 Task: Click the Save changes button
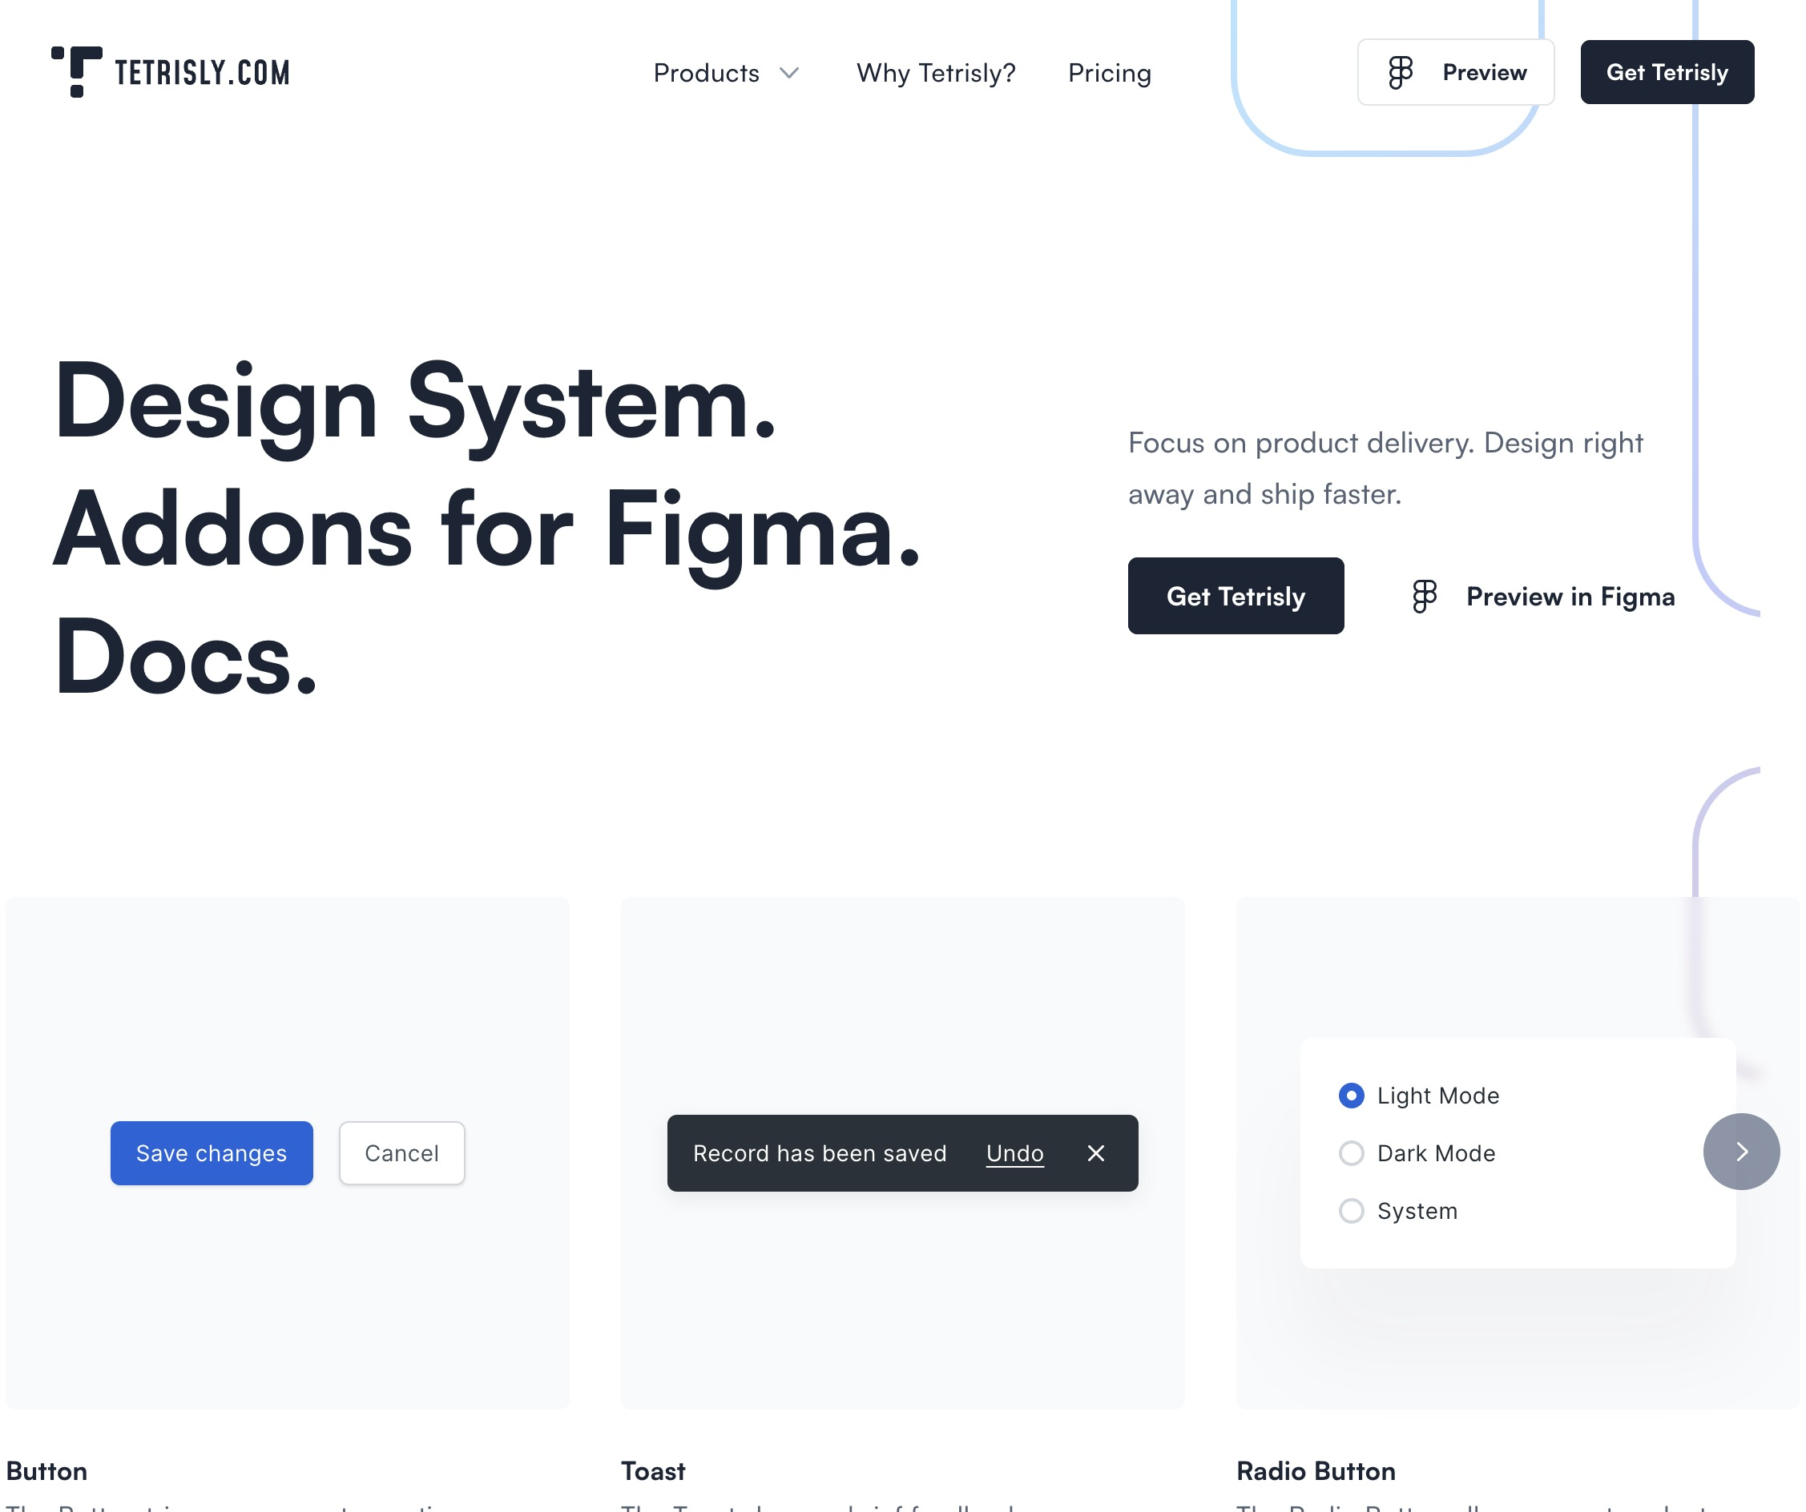210,1152
